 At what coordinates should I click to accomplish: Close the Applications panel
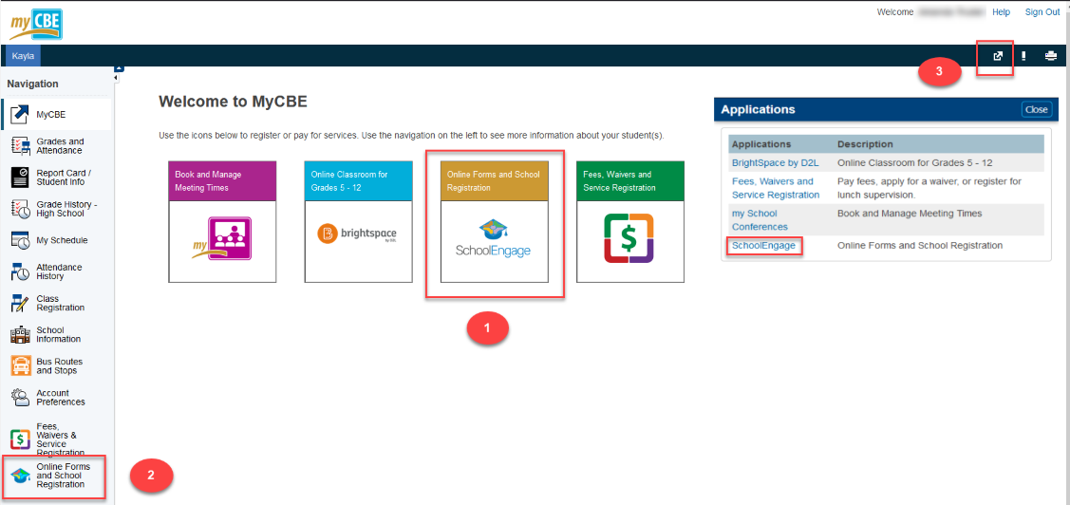pos(1036,109)
